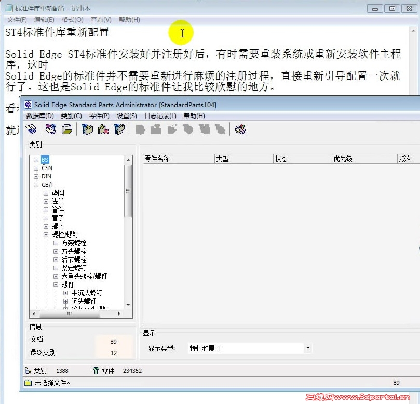Click the Notepad title bar icon
This screenshot has height=404, width=420.
tap(9, 9)
